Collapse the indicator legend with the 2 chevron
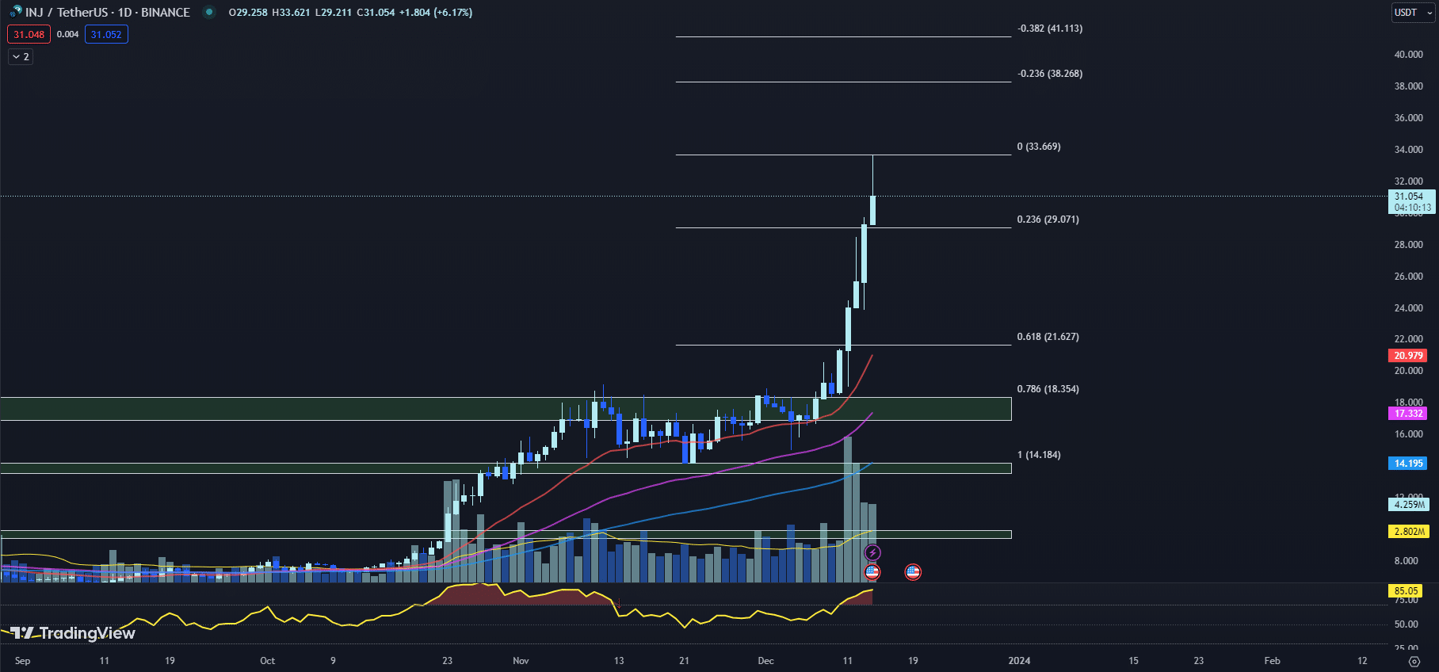This screenshot has width=1439, height=672. pyautogui.click(x=21, y=57)
